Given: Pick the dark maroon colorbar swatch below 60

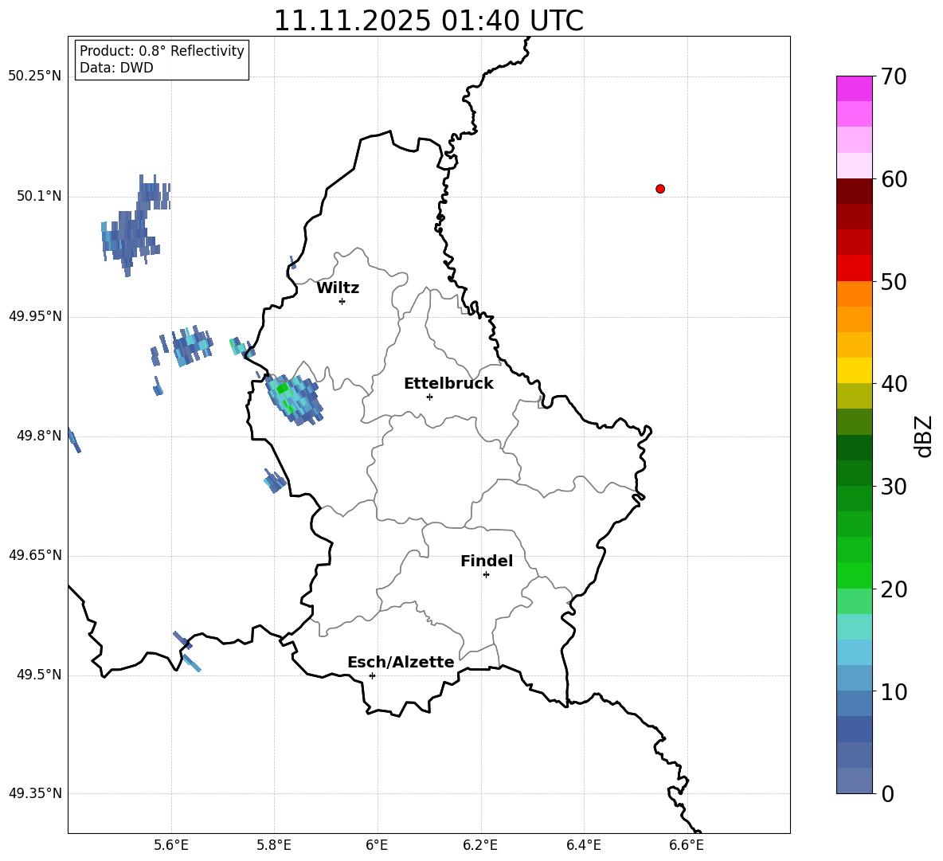Looking at the screenshot, I should (854, 192).
